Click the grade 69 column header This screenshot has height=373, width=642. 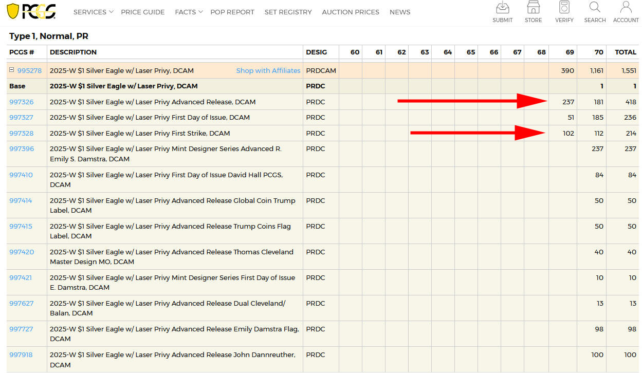(570, 52)
